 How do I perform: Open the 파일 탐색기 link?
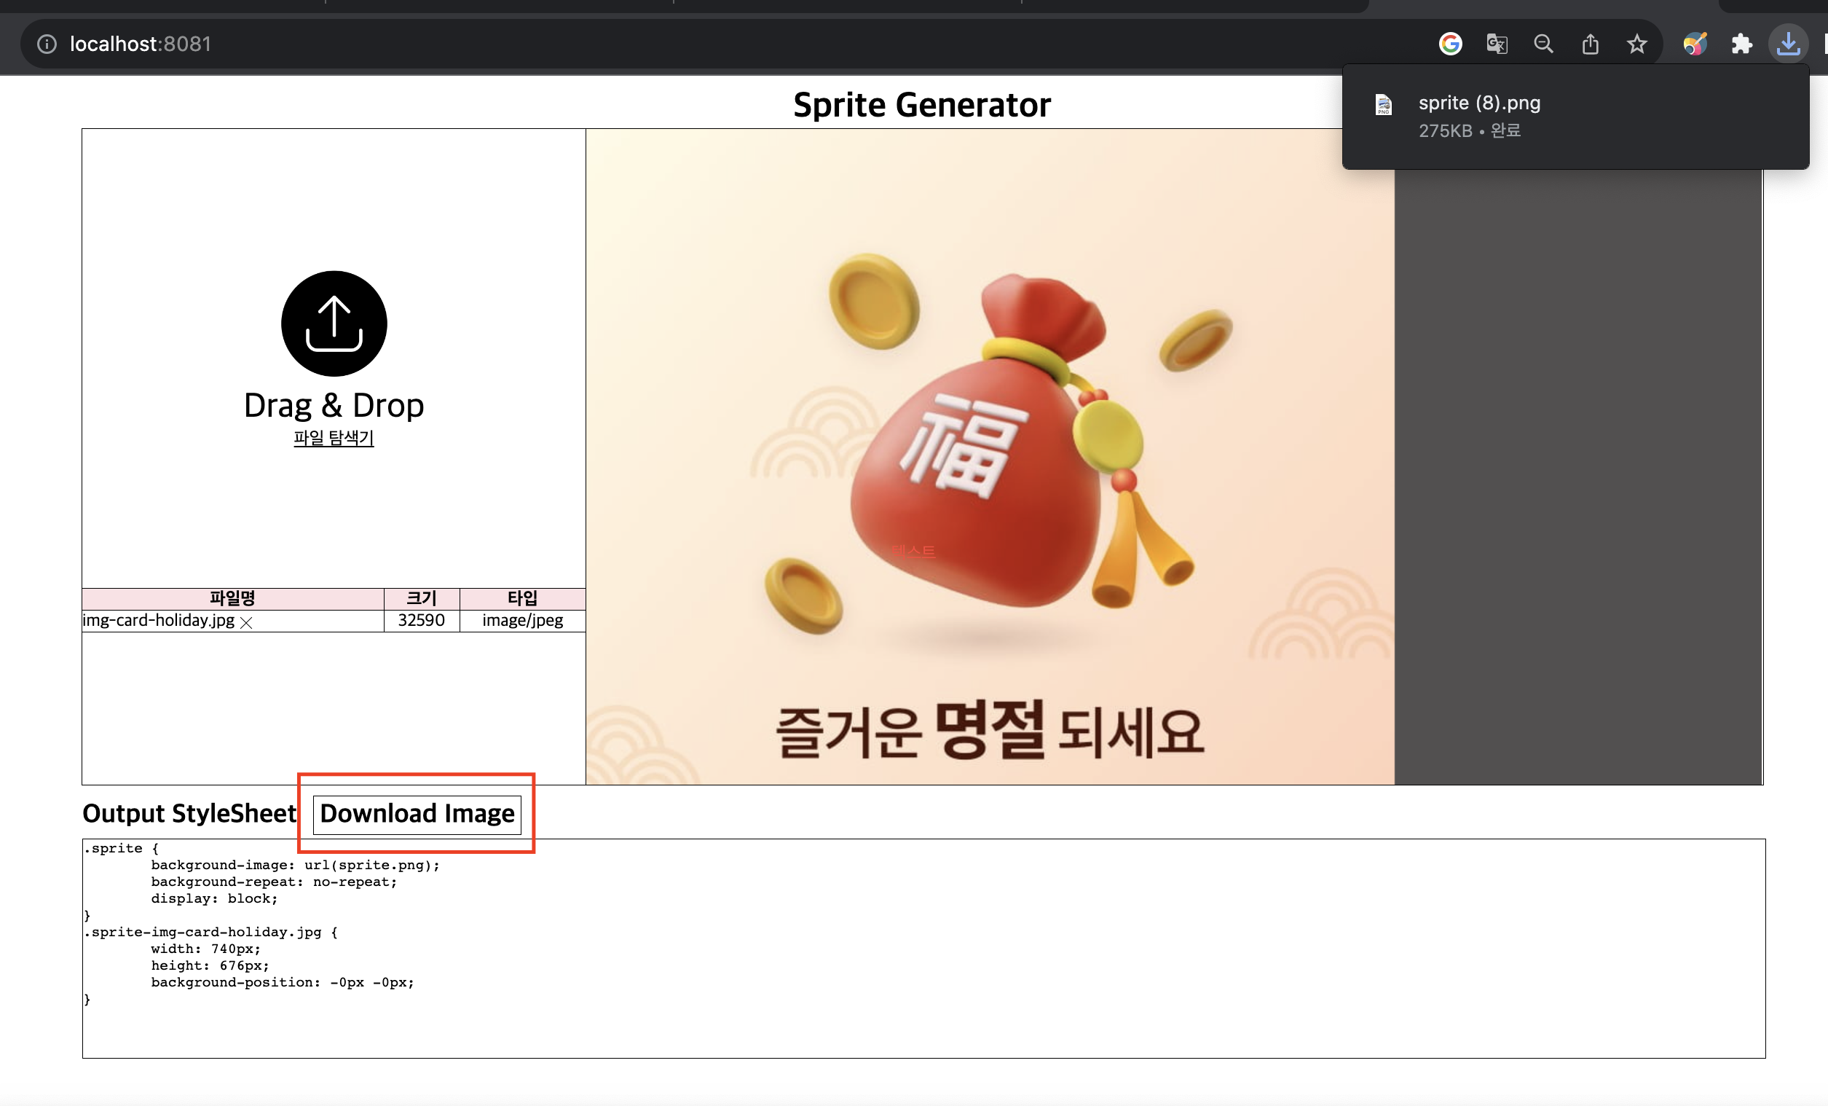[332, 437]
